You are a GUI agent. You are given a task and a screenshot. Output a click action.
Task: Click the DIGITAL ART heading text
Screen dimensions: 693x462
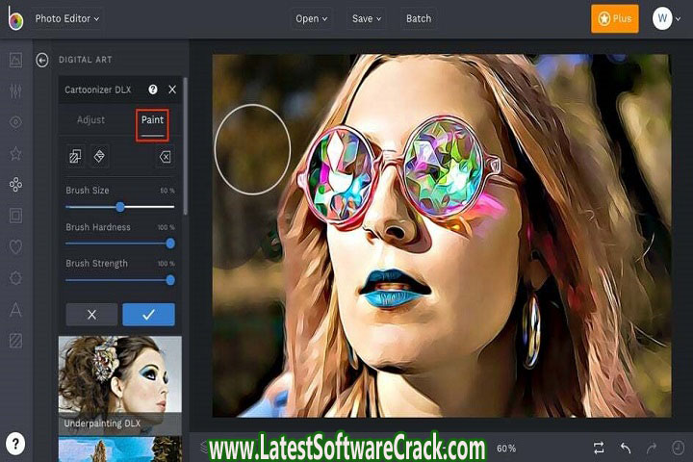tap(86, 60)
